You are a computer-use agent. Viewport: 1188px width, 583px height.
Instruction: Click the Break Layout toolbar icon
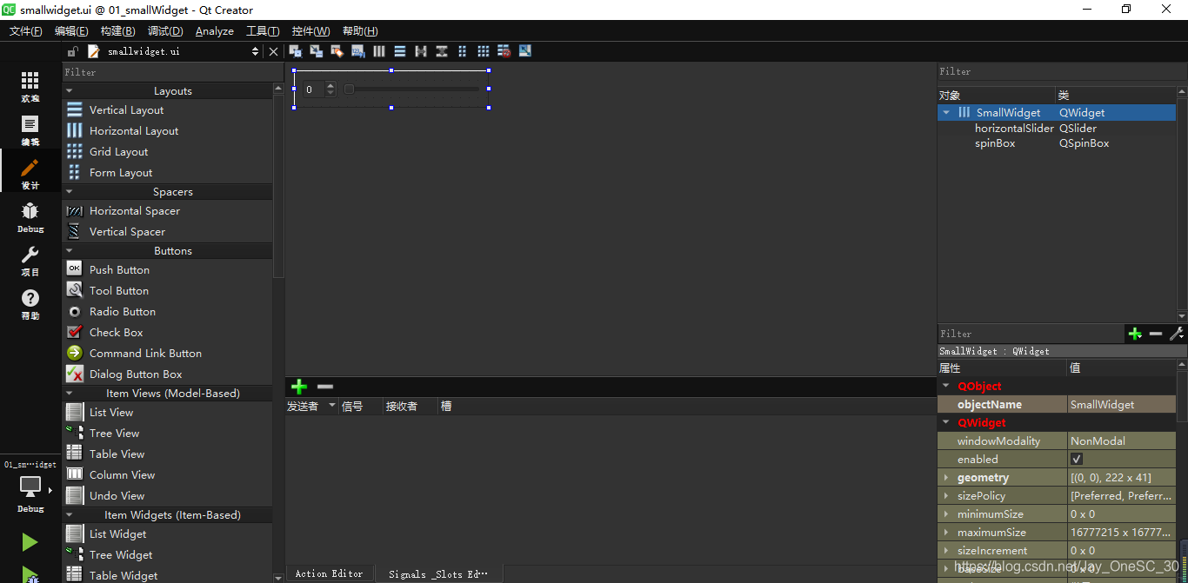pos(504,51)
